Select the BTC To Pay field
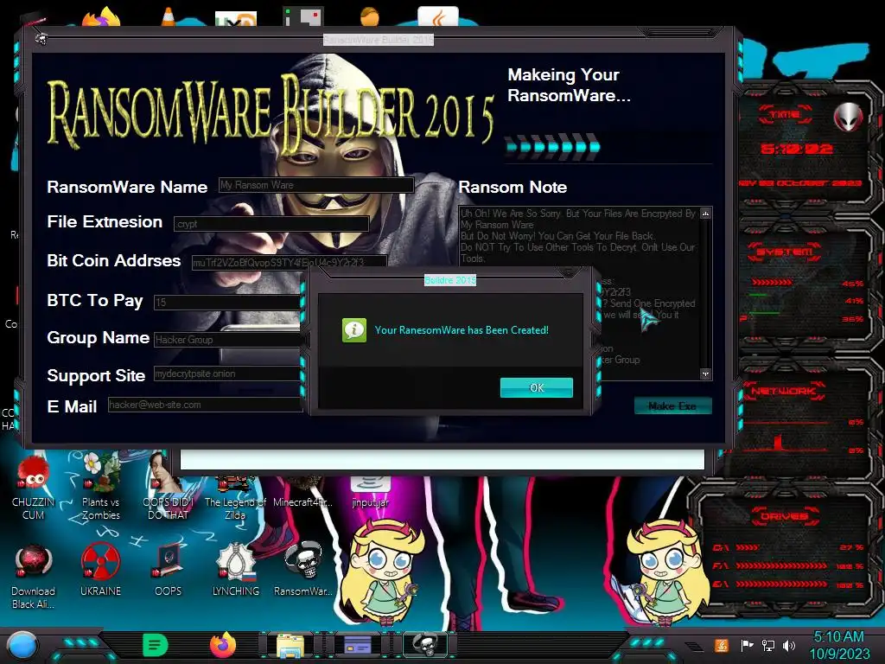Viewport: 885px width, 664px height. tap(228, 302)
